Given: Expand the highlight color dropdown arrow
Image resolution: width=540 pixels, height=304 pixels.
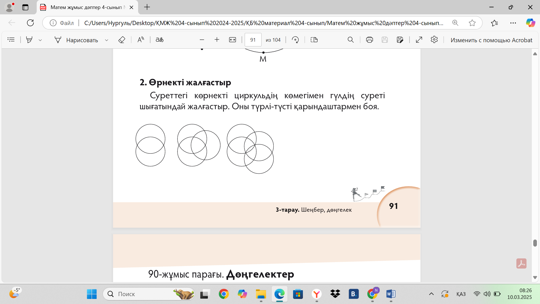Looking at the screenshot, I should click(40, 40).
